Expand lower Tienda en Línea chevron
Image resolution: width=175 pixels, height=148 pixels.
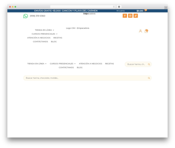click(46, 64)
